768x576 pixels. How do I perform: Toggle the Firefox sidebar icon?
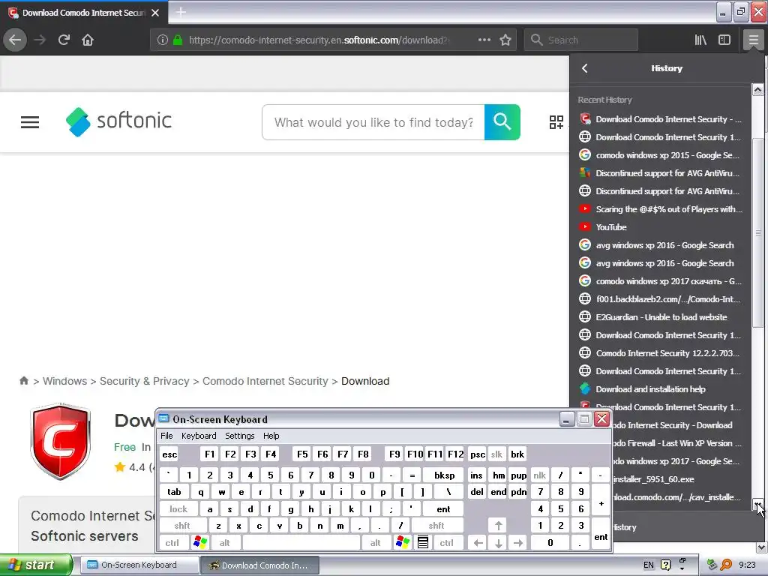[724, 40]
